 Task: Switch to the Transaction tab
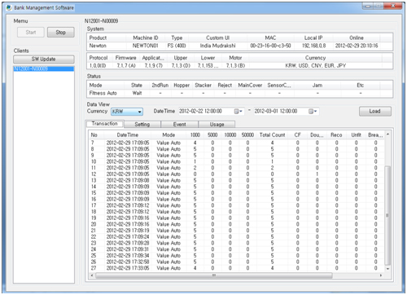pyautogui.click(x=105, y=124)
